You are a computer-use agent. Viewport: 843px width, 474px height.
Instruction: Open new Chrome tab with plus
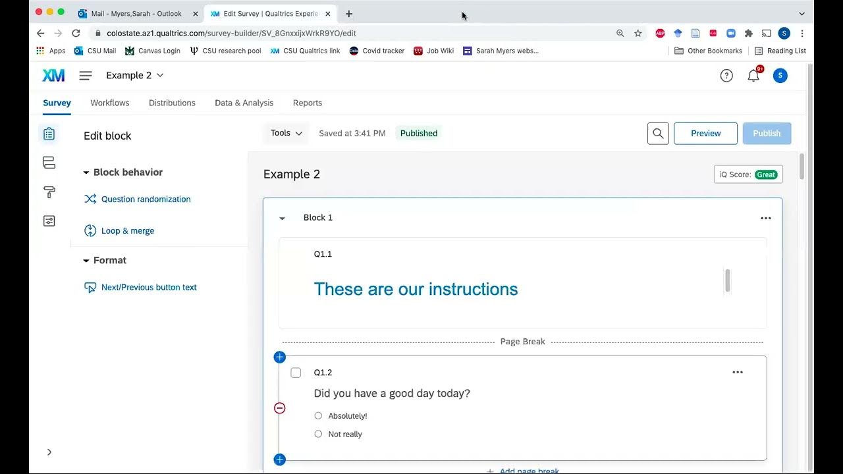[x=349, y=14]
